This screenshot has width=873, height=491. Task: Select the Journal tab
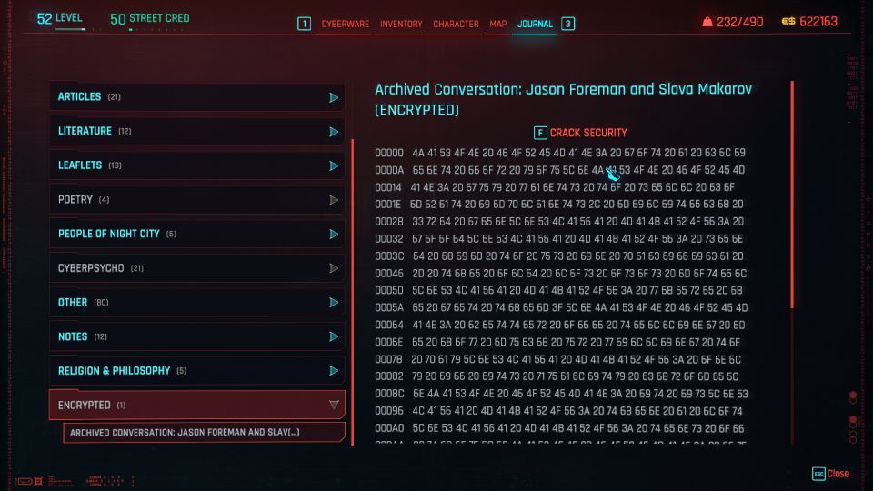[x=535, y=24]
